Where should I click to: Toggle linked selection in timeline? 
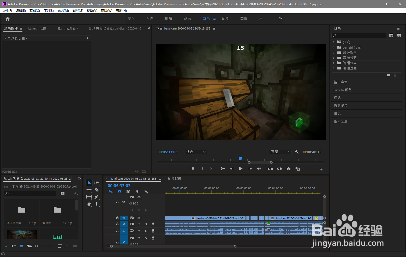128,191
